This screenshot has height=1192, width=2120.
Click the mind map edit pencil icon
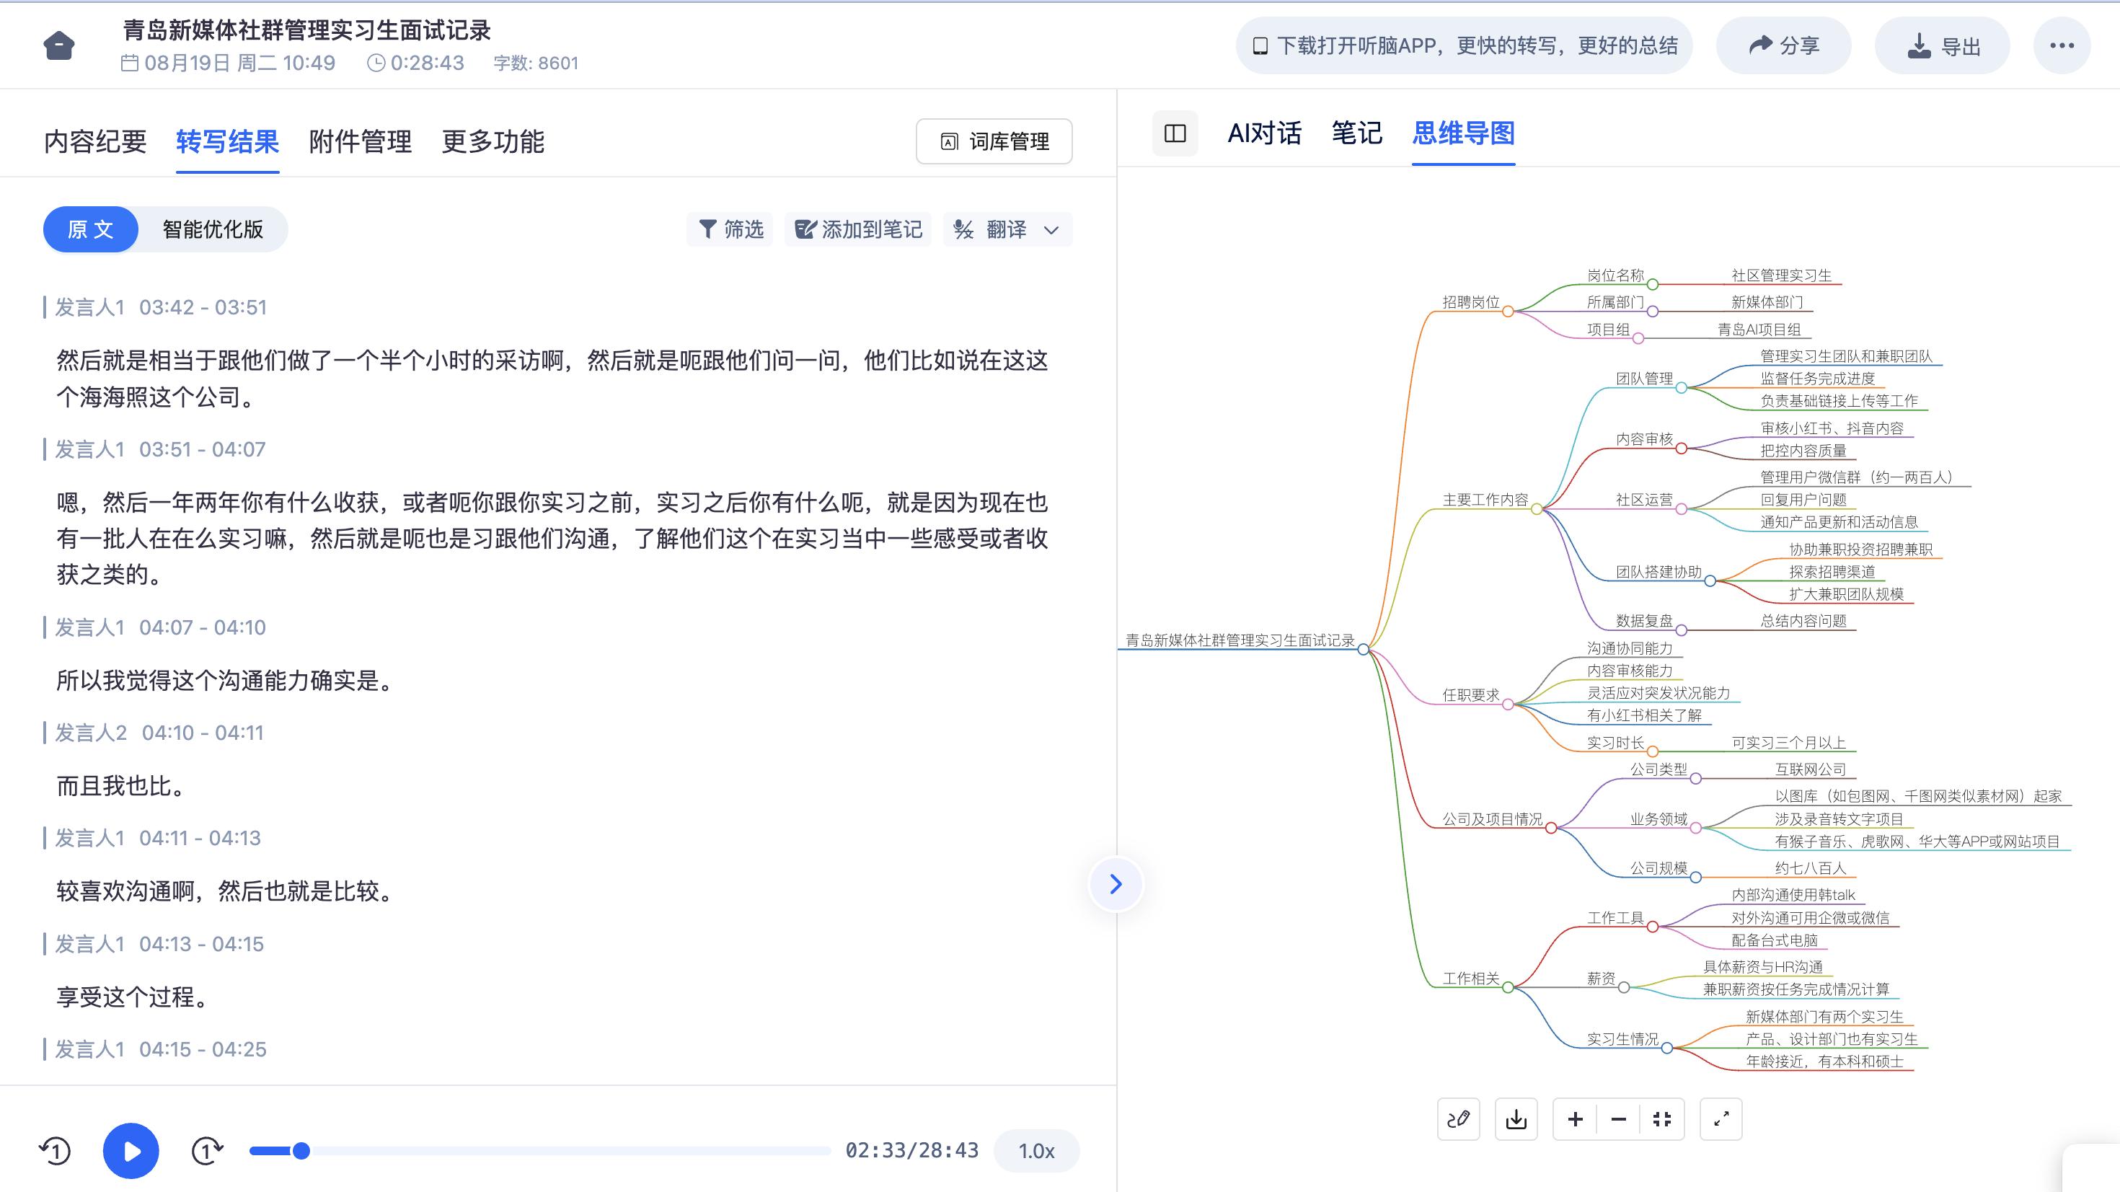click(x=1458, y=1118)
